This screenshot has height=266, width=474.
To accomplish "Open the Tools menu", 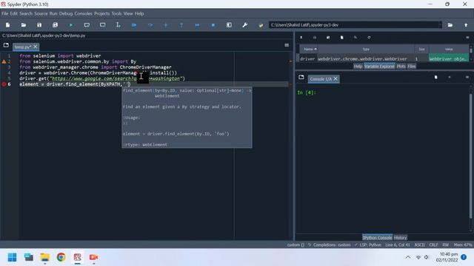I will click(x=116, y=13).
